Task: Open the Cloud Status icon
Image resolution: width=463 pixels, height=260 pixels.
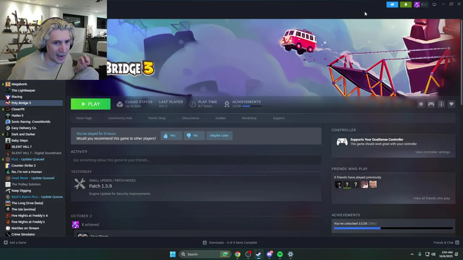Action: click(x=120, y=104)
